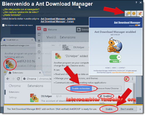Click the Vivaldi logo icon
This screenshot has height=116, width=146.
(x=39, y=29)
